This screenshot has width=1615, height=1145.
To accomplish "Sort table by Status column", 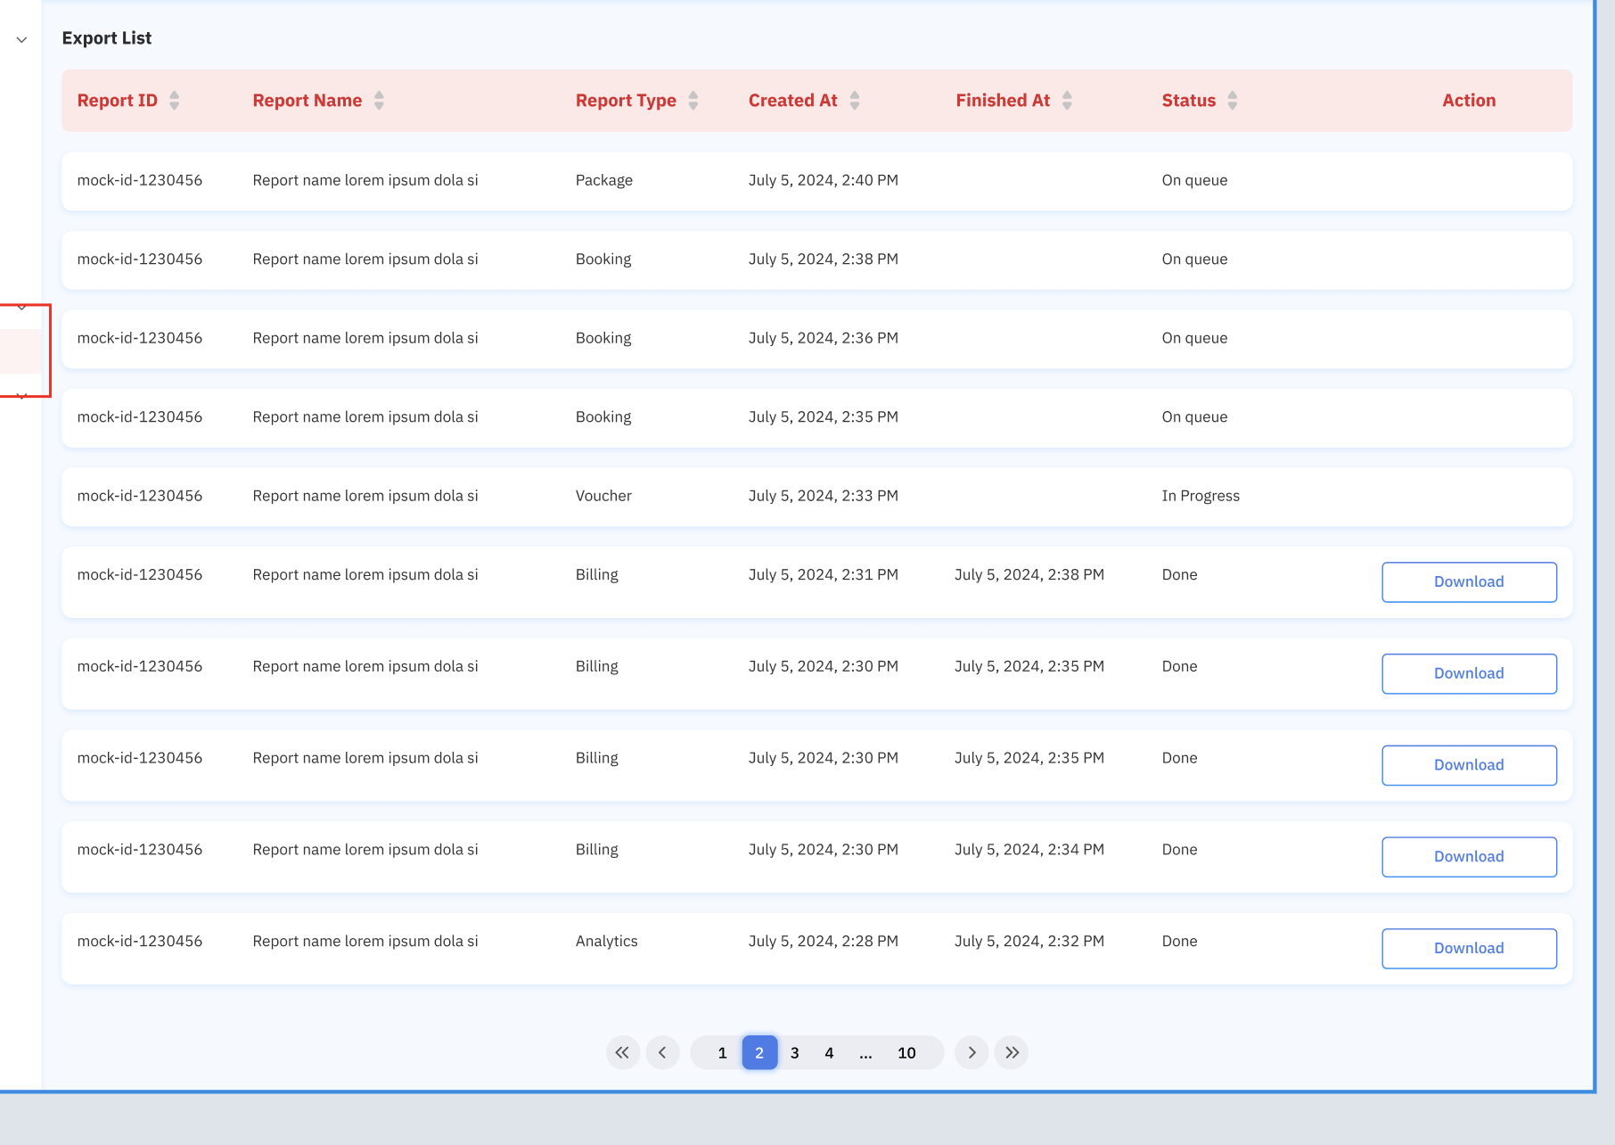I will (x=1232, y=101).
